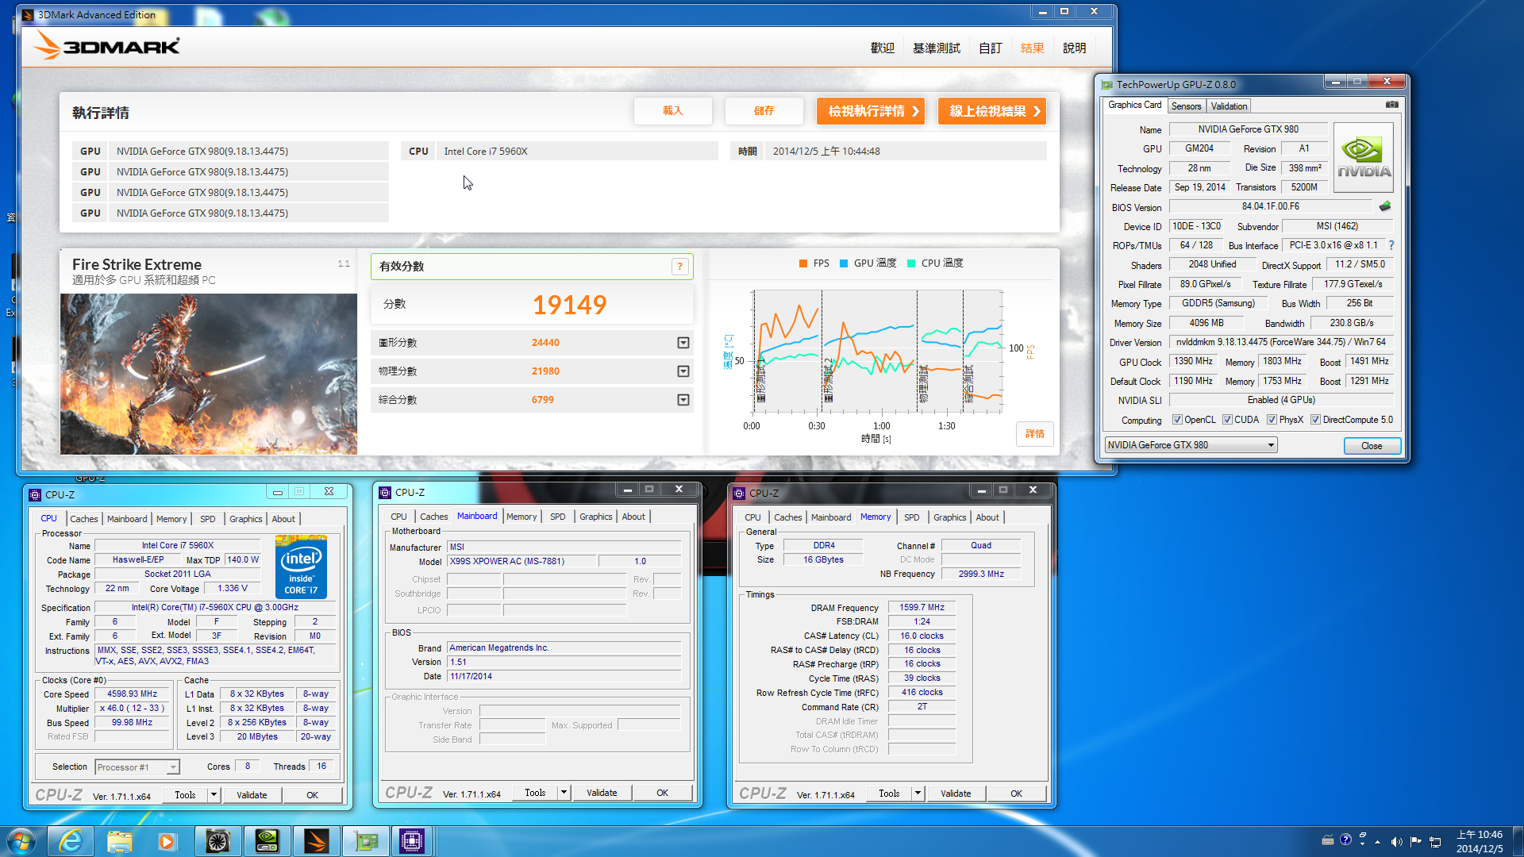
Task: Open Caches tab in the CPU-Z CPU window
Action: coord(84,519)
